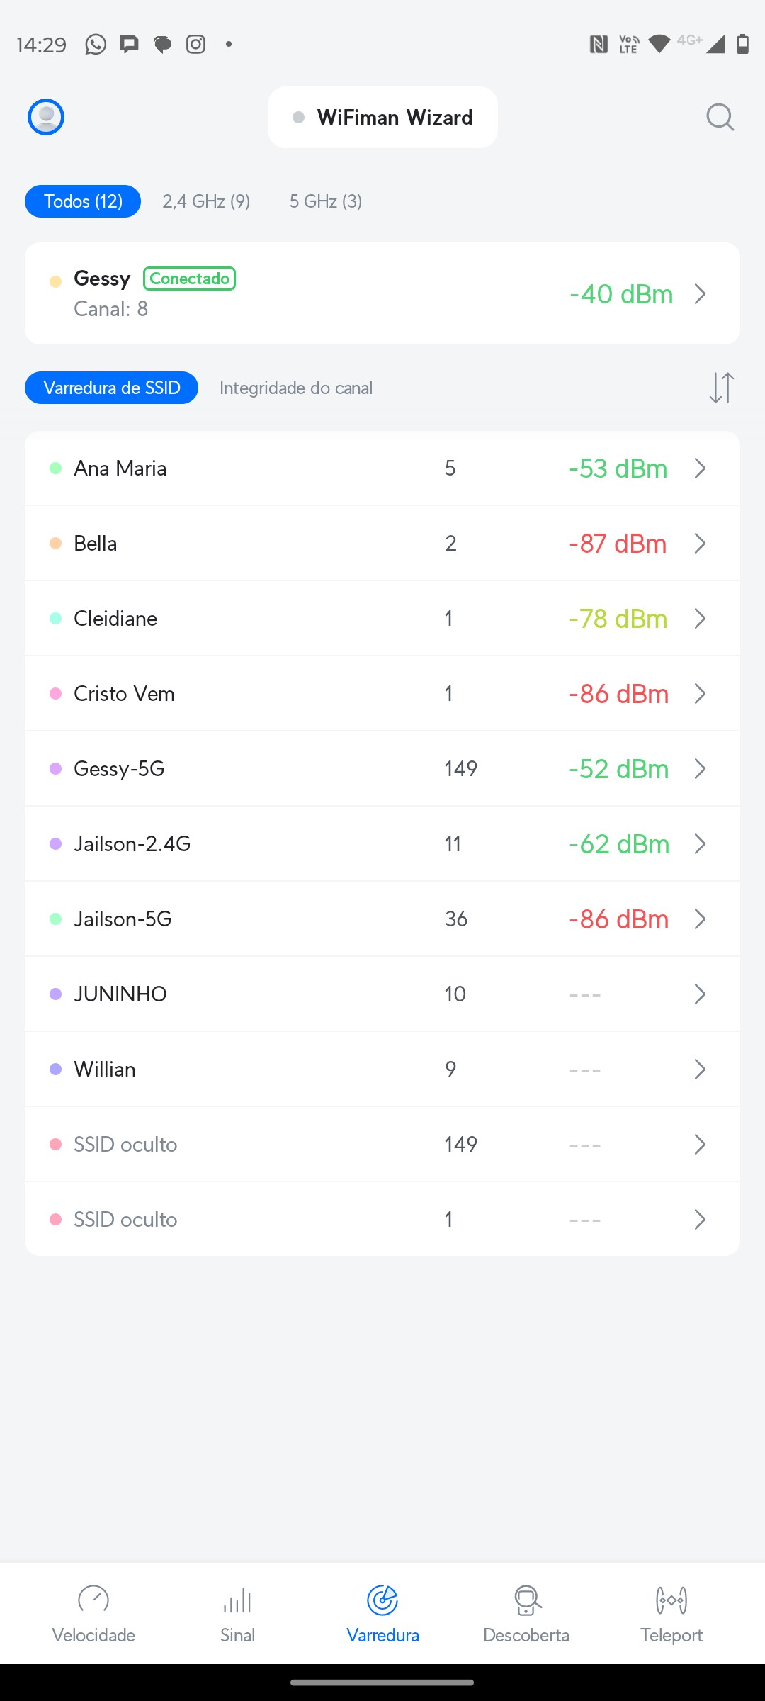Switch to Integridade do canal tab

296,388
